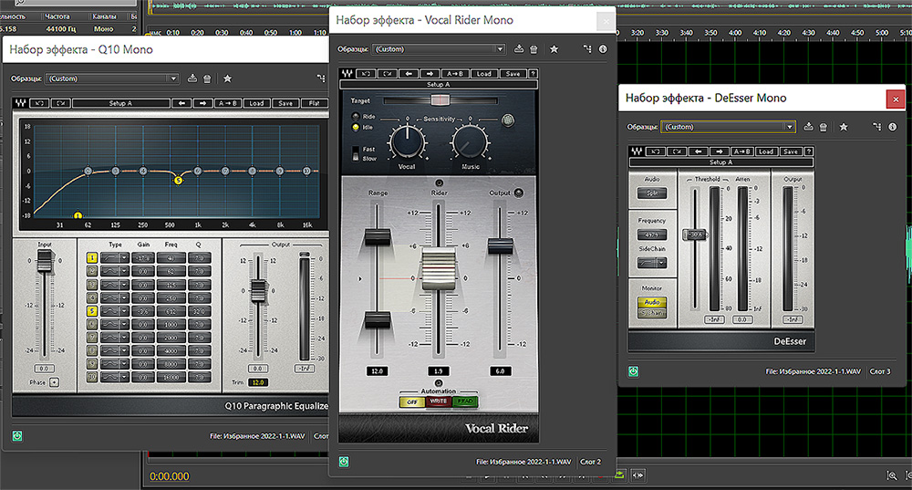Click Save button in Q10 toolbar

(285, 103)
